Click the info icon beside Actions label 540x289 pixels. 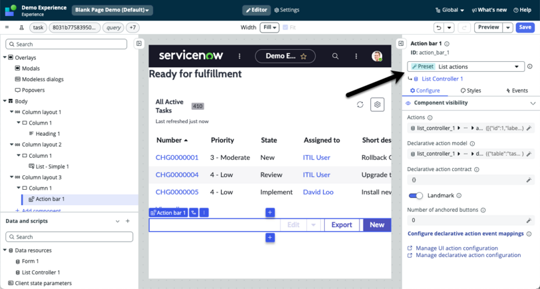429,117
